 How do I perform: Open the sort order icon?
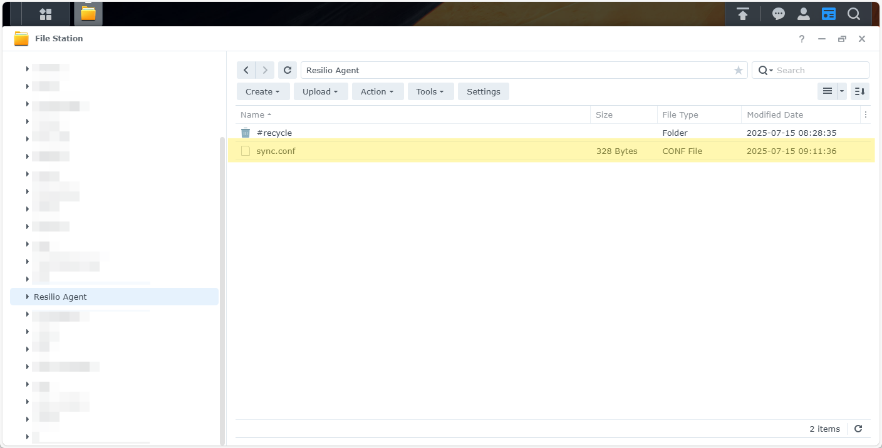coord(860,91)
